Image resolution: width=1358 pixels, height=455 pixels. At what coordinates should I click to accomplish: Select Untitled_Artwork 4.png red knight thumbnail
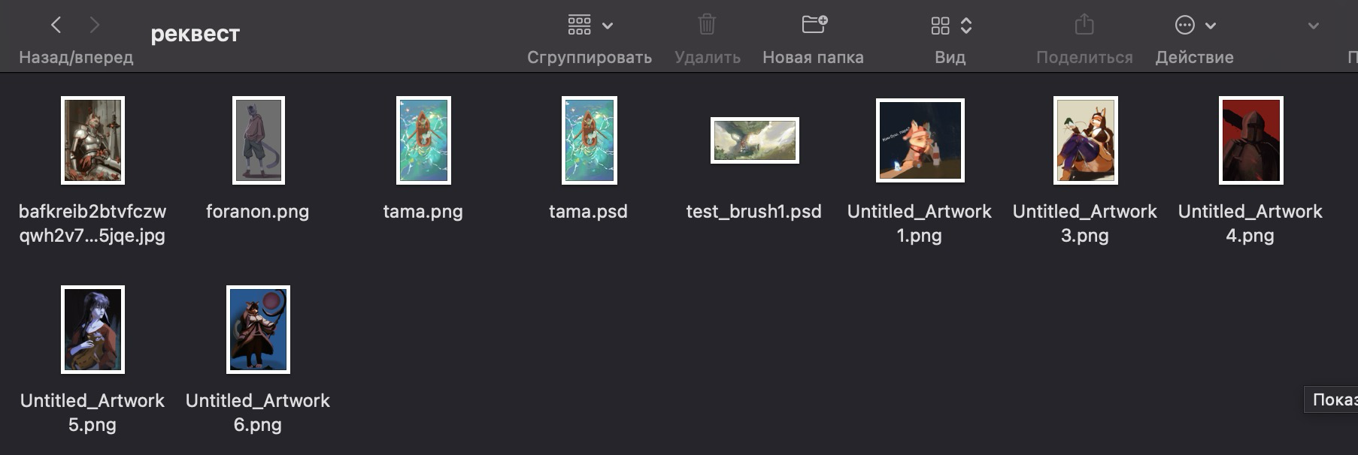coord(1251,140)
